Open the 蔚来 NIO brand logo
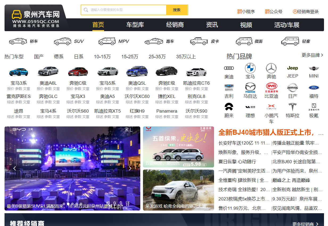Screen dimensions: 328x226 [x=229, y=107]
